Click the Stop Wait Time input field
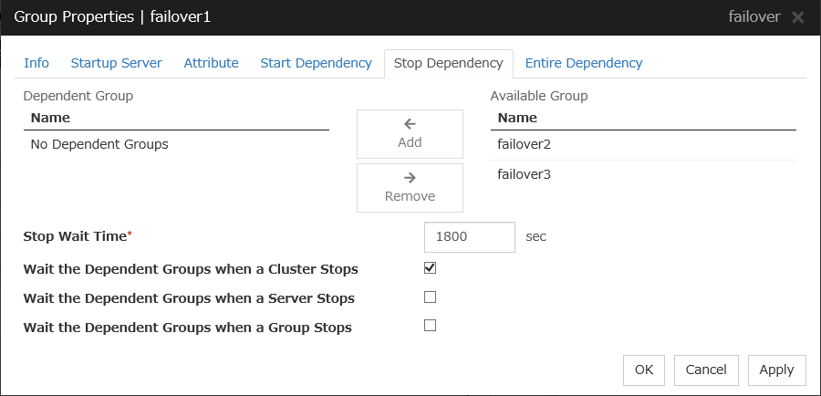 pos(470,236)
